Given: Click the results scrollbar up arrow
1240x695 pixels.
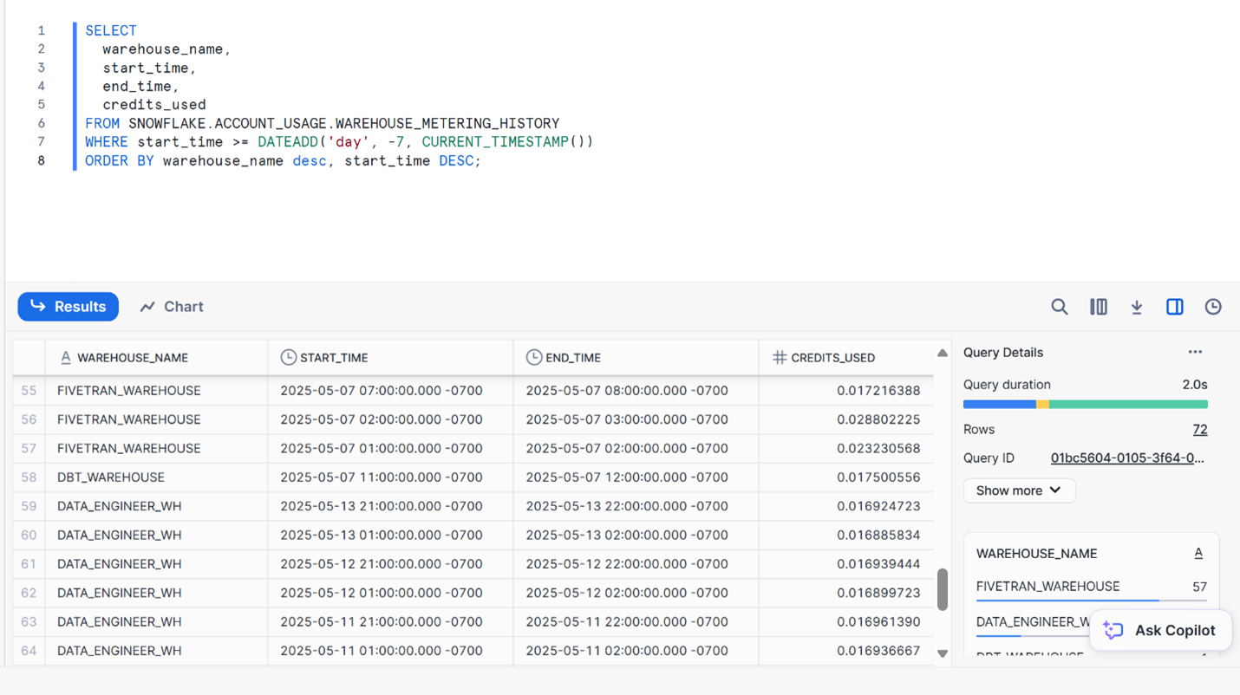Looking at the screenshot, I should [942, 353].
